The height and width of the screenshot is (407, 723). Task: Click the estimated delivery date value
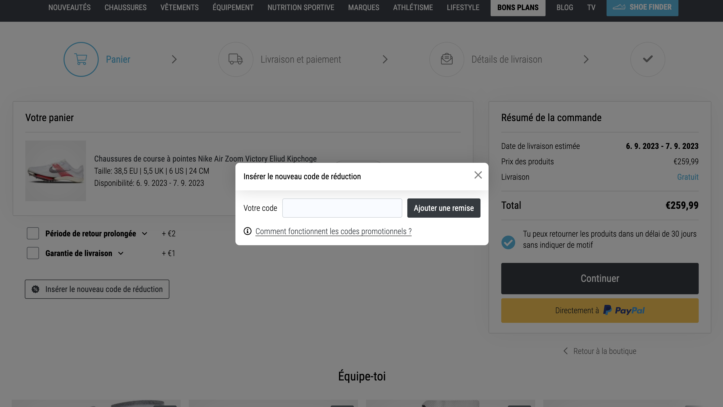tap(662, 146)
